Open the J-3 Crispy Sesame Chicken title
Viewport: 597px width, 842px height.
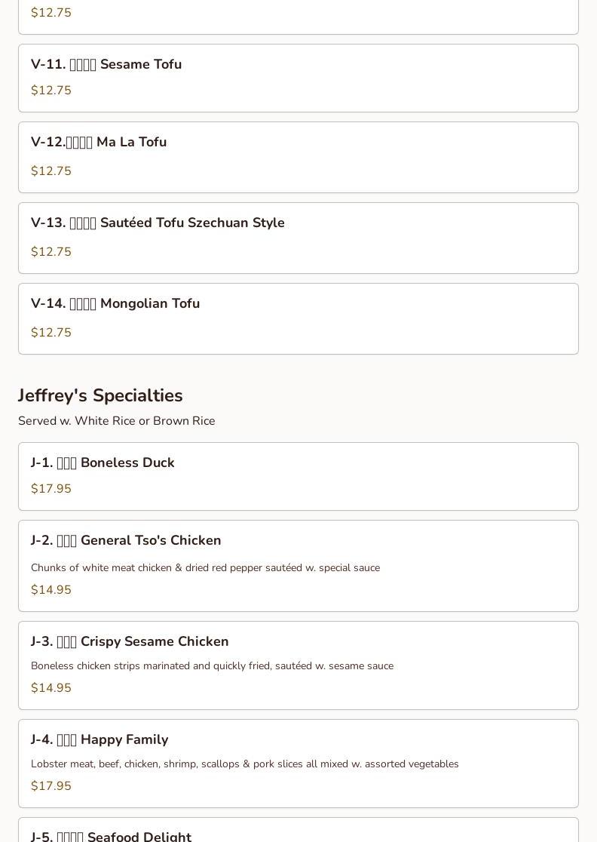coord(130,642)
